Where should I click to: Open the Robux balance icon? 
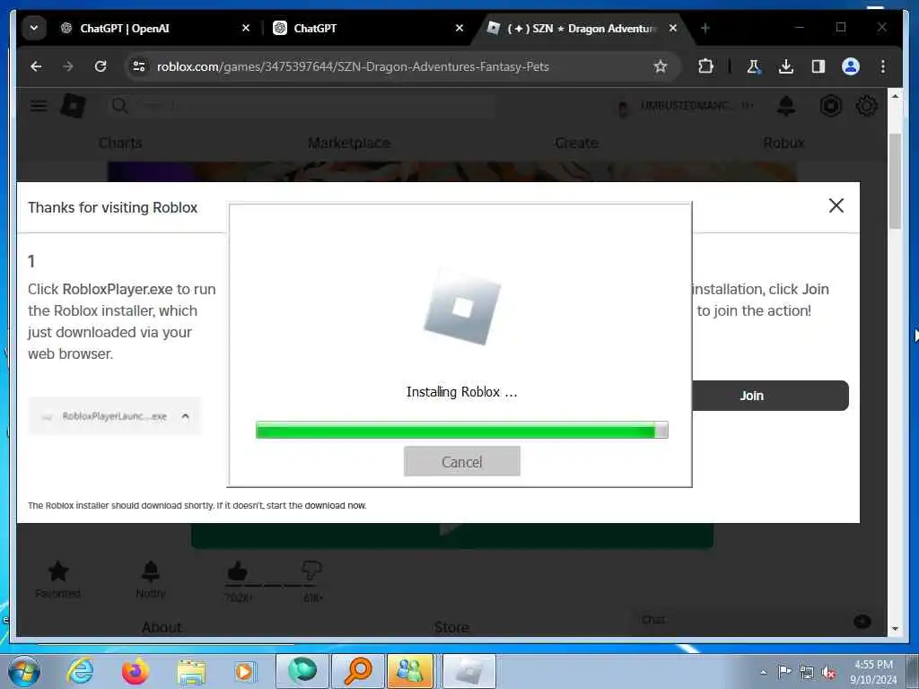[x=830, y=106]
